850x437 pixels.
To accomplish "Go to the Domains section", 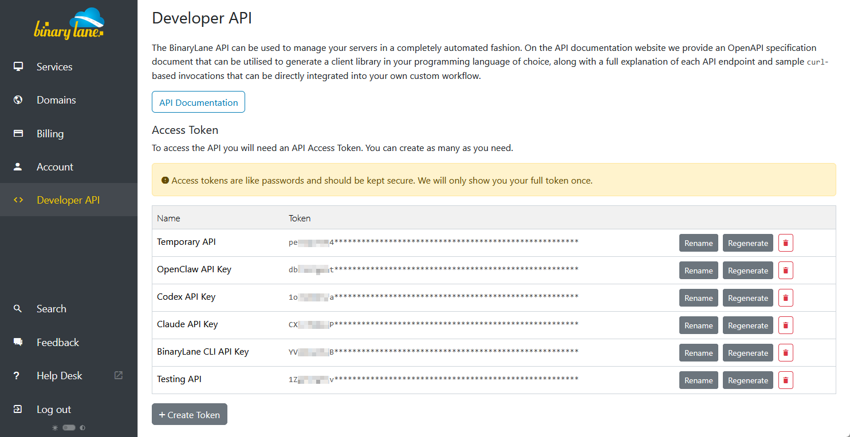I will click(x=69, y=100).
